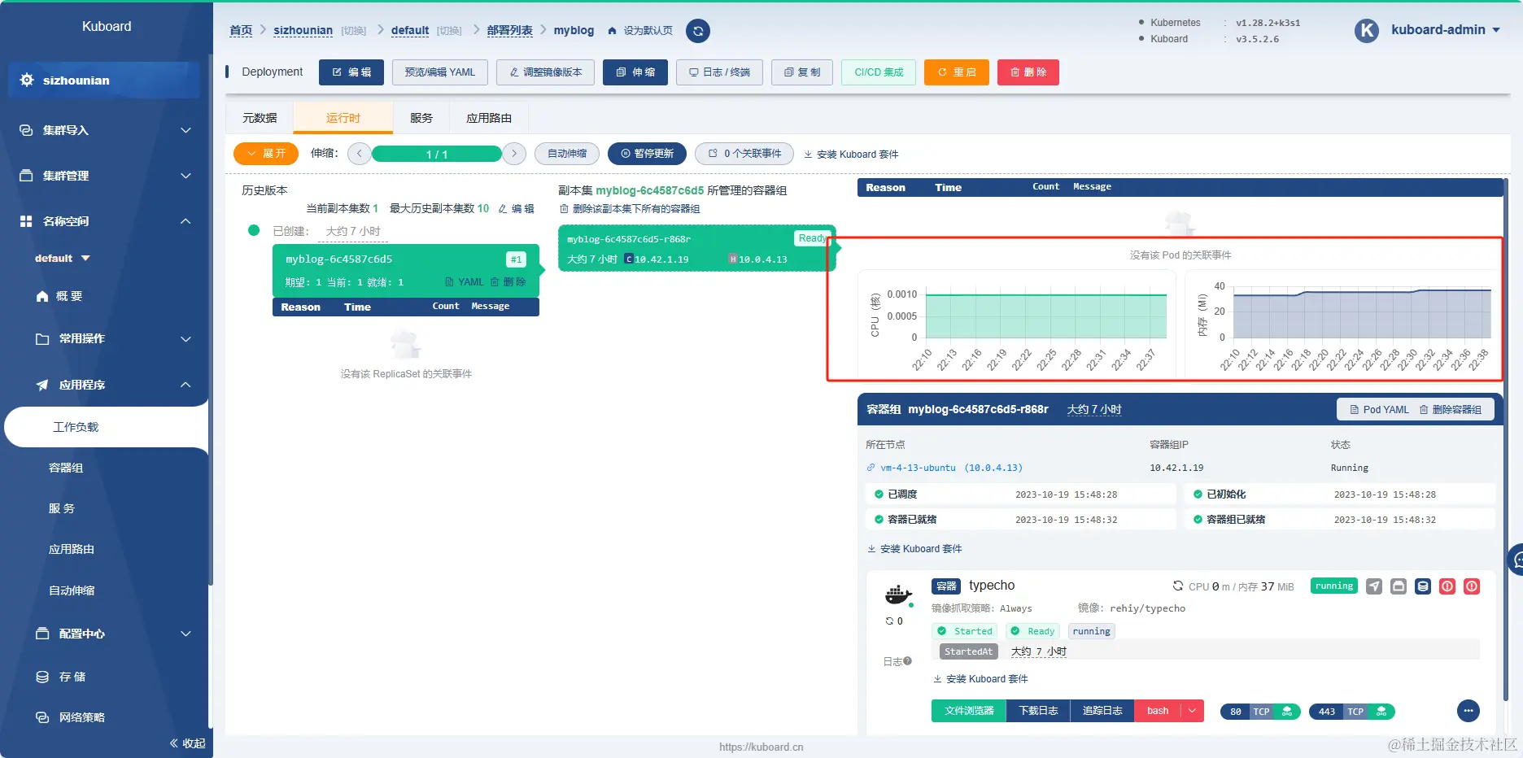Viewport: 1523px width, 758px height.
Task: Click 调整镜像版本 button
Action: (x=545, y=72)
